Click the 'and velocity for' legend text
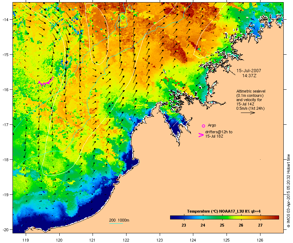 tap(249, 100)
